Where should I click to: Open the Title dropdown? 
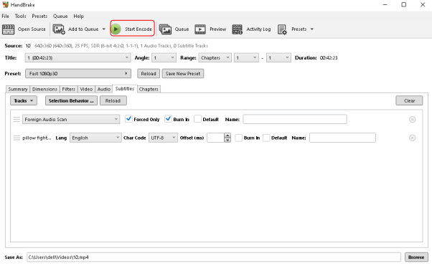click(78, 58)
